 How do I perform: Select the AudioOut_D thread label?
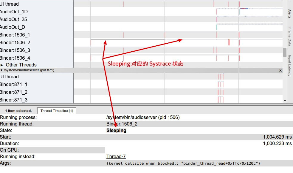(x=12, y=27)
